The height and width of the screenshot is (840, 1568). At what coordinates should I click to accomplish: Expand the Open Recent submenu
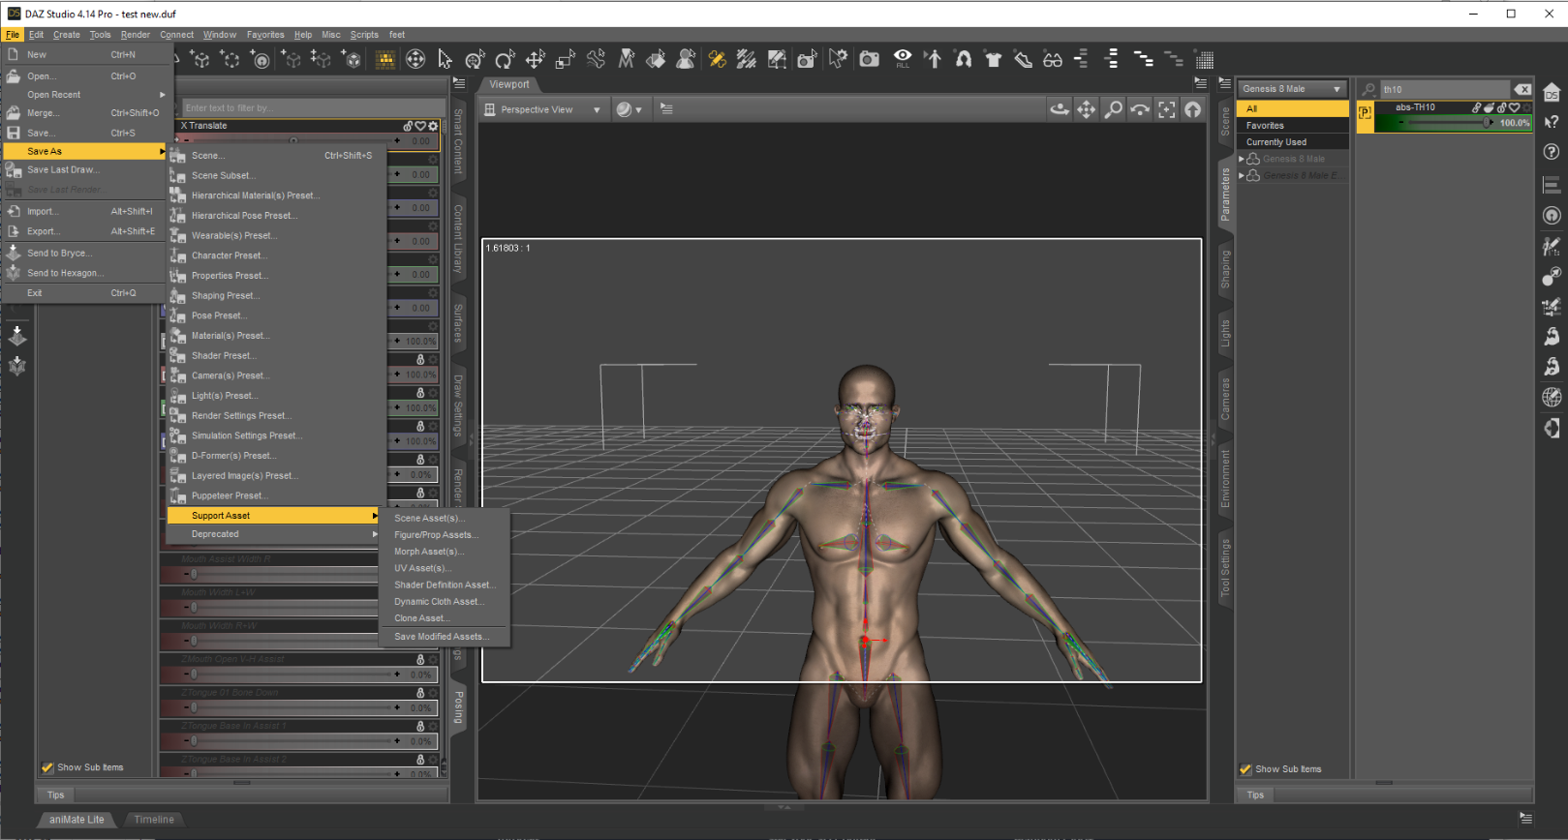click(87, 95)
